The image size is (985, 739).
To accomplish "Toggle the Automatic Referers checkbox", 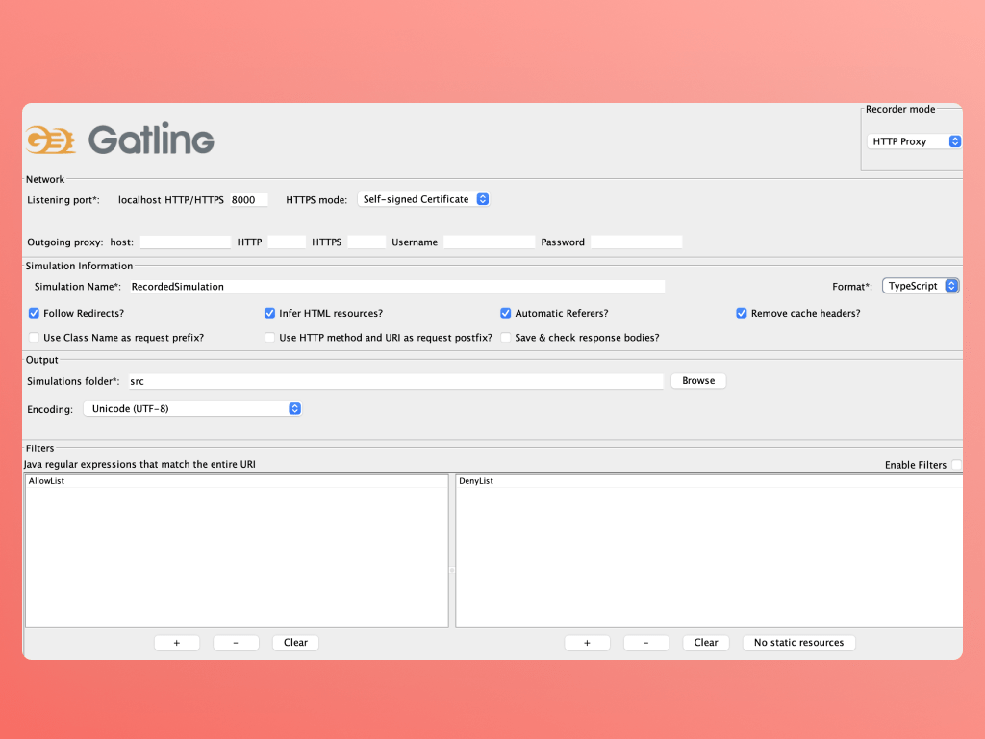I will click(x=505, y=313).
